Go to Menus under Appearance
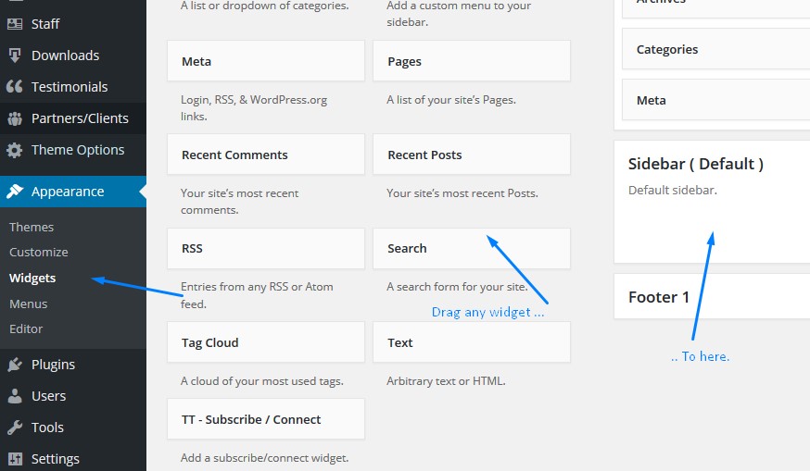This screenshot has width=810, height=471. 29,304
